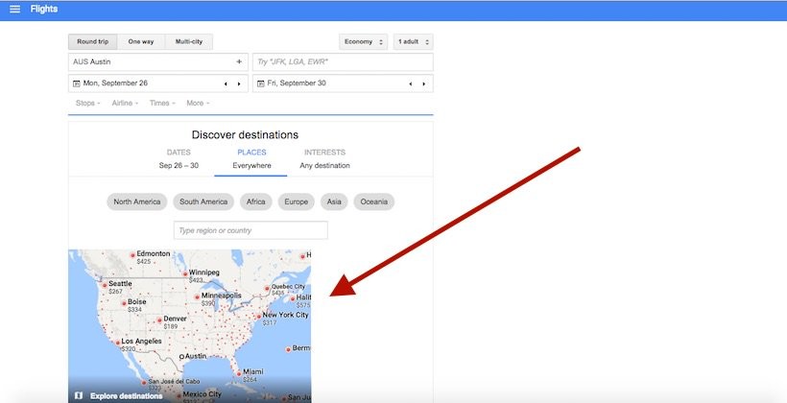Switch to One way trip type

(141, 42)
